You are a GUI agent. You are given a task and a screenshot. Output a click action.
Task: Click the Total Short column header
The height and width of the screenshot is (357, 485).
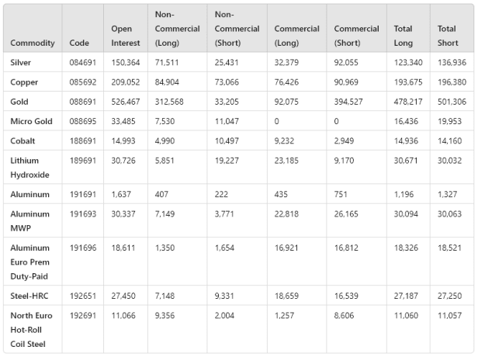pos(448,36)
